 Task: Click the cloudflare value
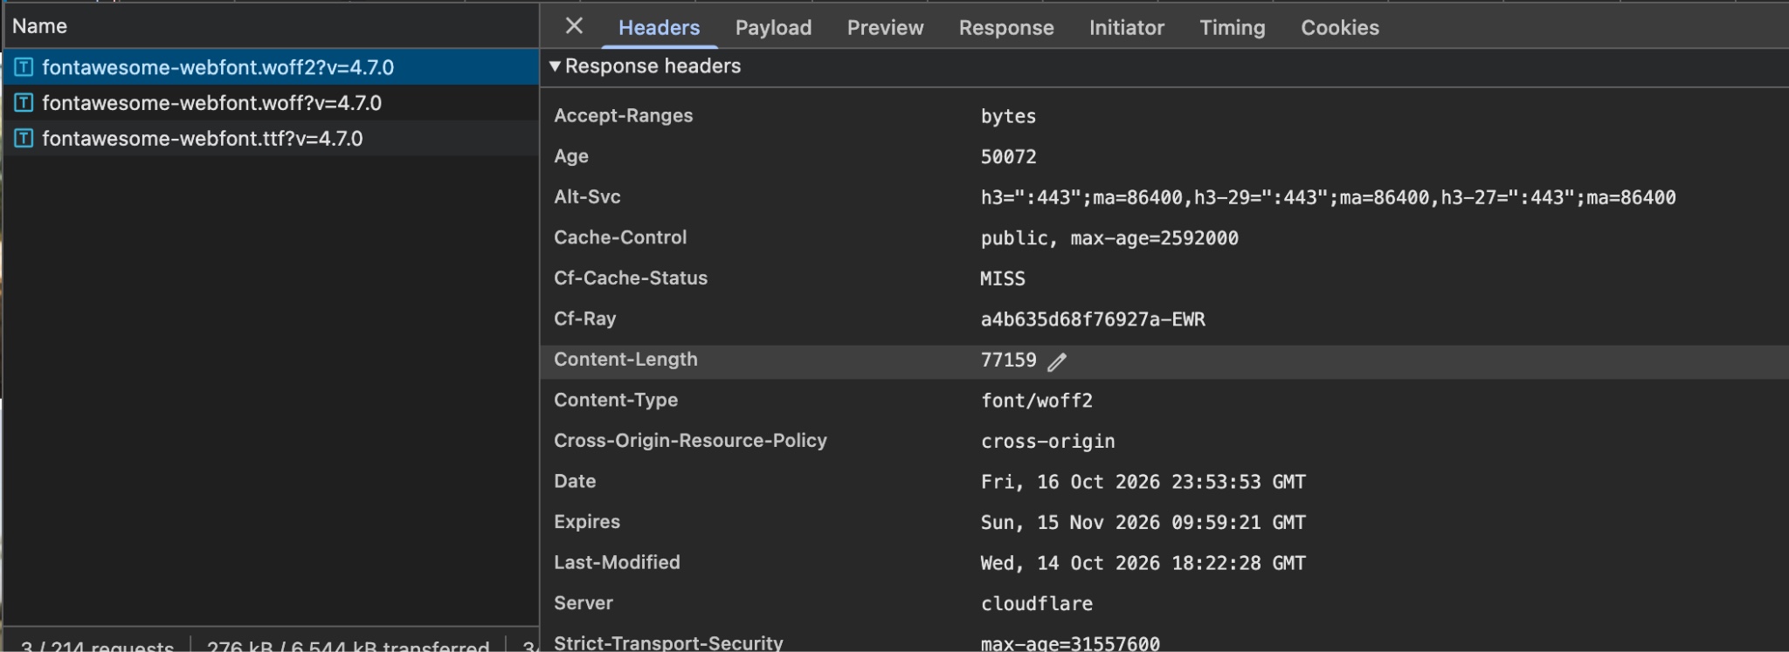pos(1037,603)
